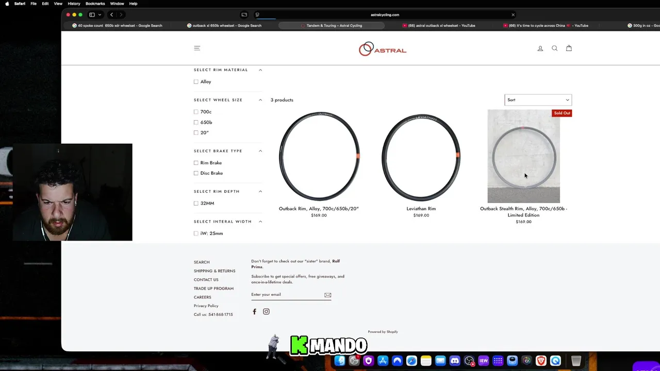Check the 650b wheel size filter

196,123
